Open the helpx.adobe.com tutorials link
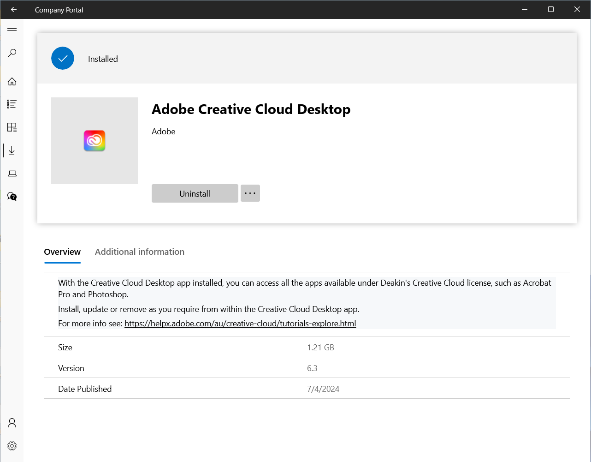Screen dimensions: 591x462 click(x=240, y=324)
